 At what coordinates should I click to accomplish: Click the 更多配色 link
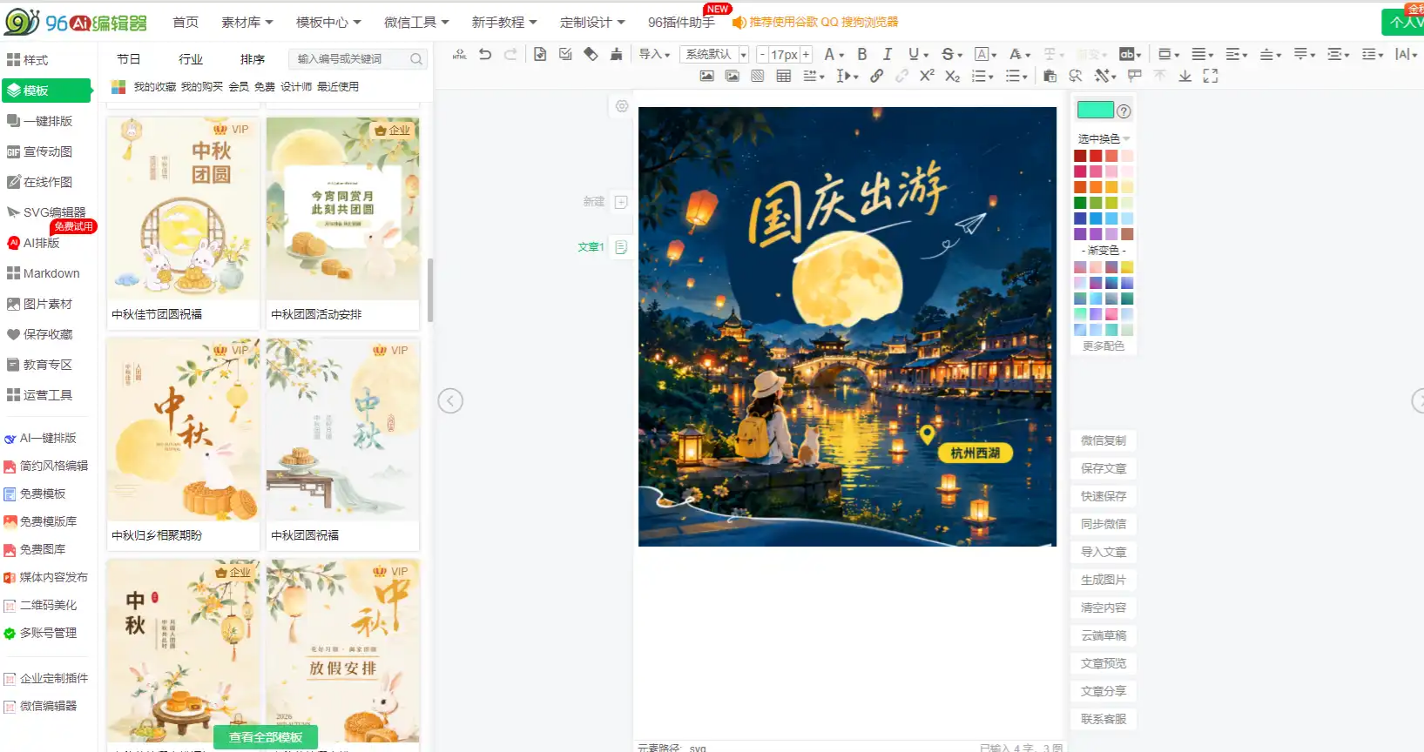pos(1103,346)
